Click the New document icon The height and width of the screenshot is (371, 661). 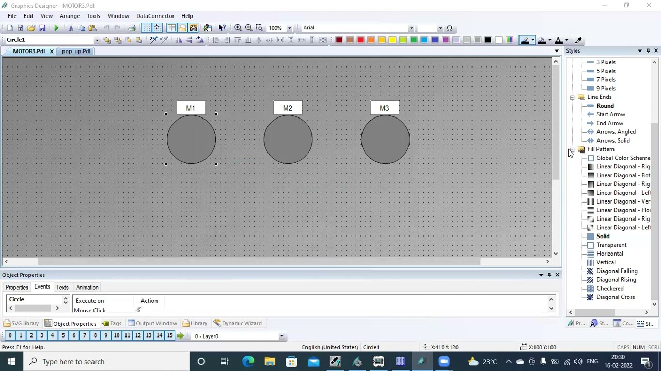tap(9, 28)
